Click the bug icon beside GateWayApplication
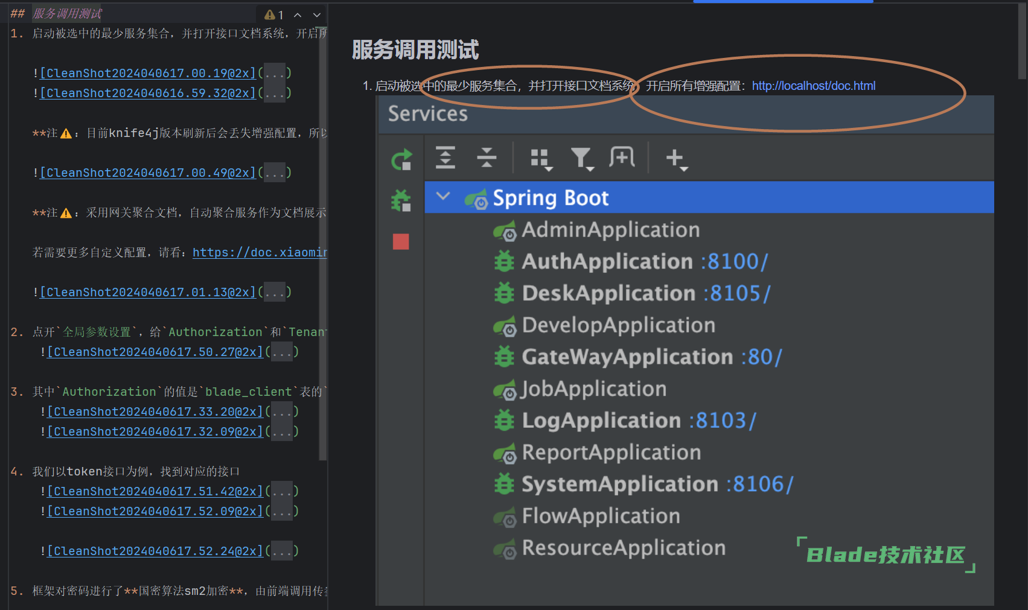The width and height of the screenshot is (1028, 610). coord(504,357)
